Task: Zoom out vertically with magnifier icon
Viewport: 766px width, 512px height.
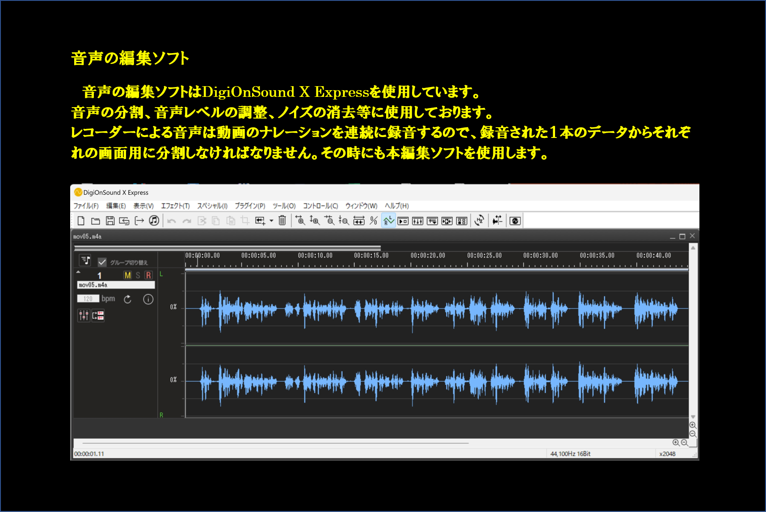Action: coord(344,221)
